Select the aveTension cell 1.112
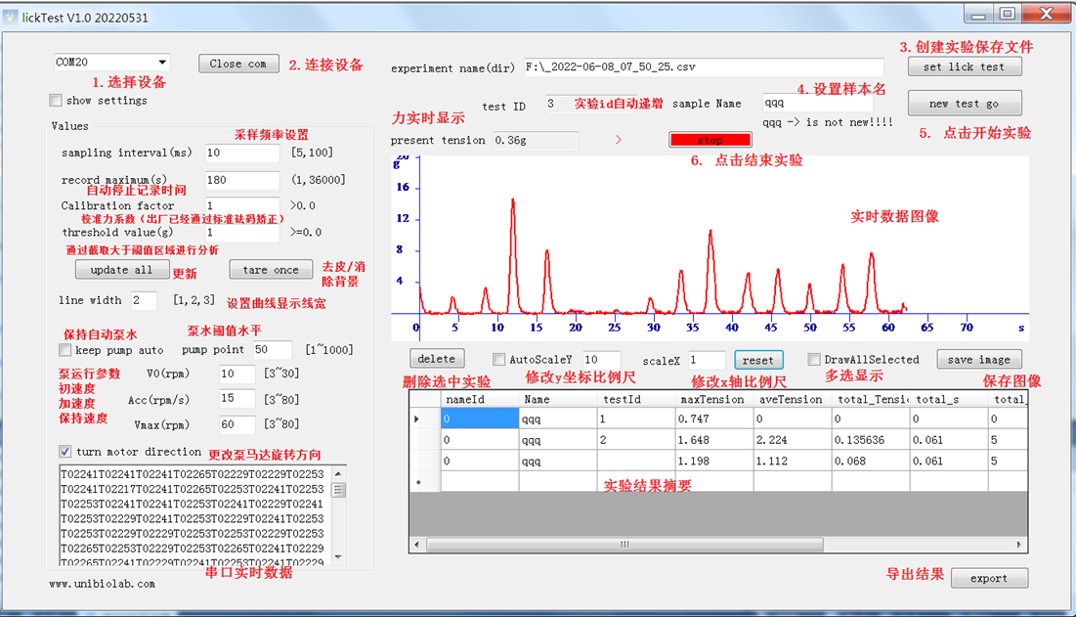 [793, 462]
